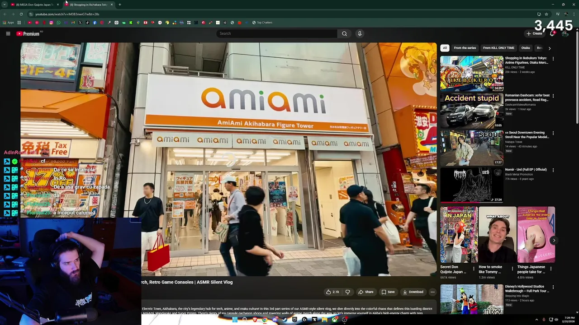Open options for Shopping in Ikebukuro video
The height and width of the screenshot is (325, 579).
tap(553, 59)
